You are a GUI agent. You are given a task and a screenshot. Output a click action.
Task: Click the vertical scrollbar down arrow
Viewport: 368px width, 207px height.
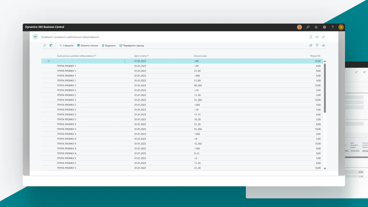(325, 168)
